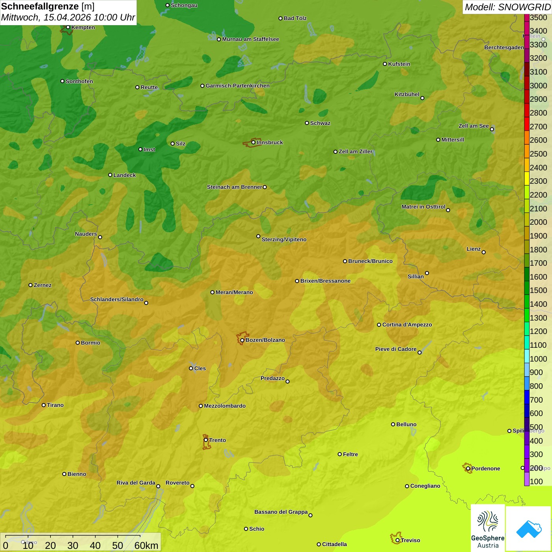Image resolution: width=552 pixels, height=552 pixels.
Task: Click the Tirano location dot
Action: click(44, 405)
